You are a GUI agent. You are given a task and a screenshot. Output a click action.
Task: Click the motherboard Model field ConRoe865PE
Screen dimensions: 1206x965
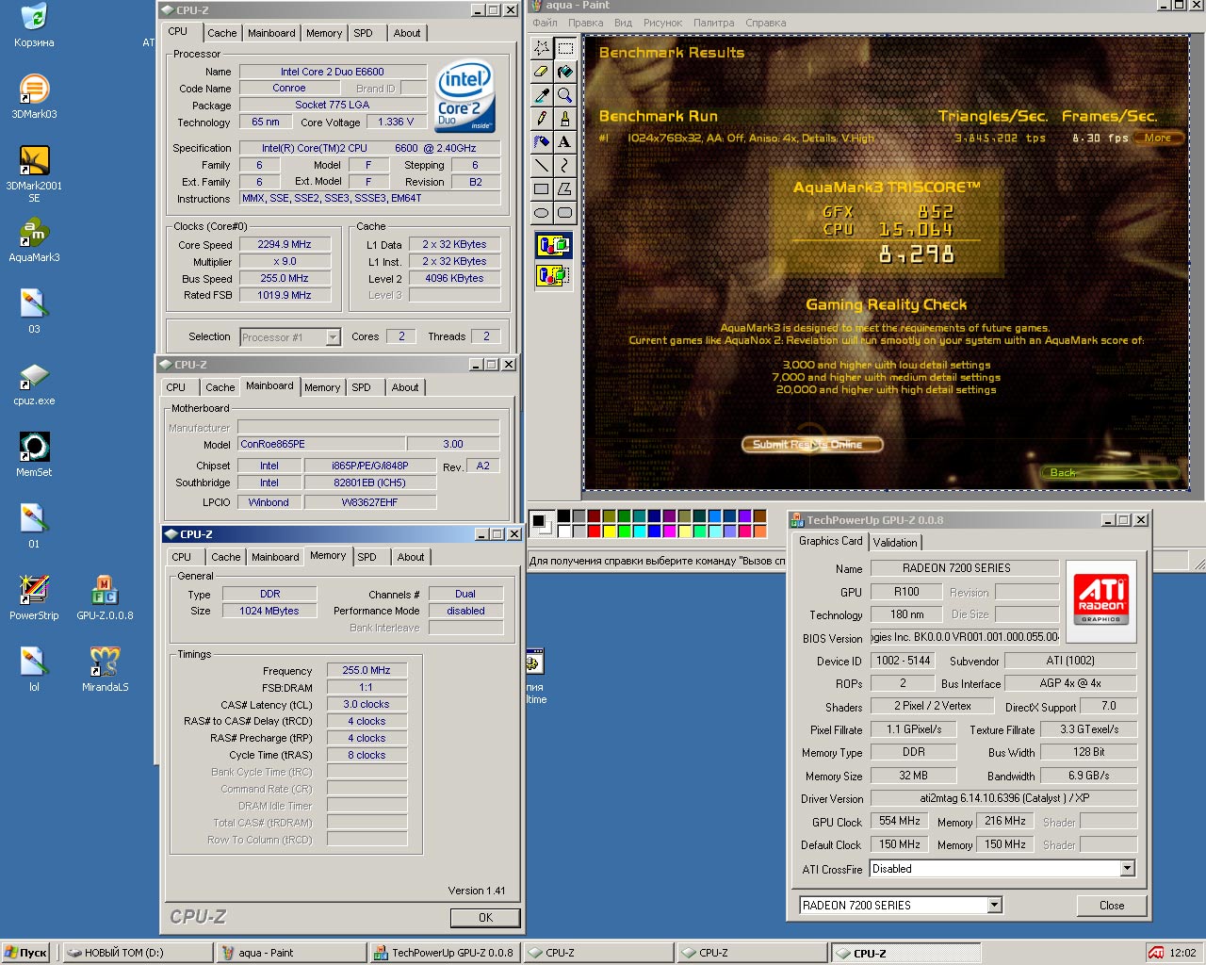(321, 444)
